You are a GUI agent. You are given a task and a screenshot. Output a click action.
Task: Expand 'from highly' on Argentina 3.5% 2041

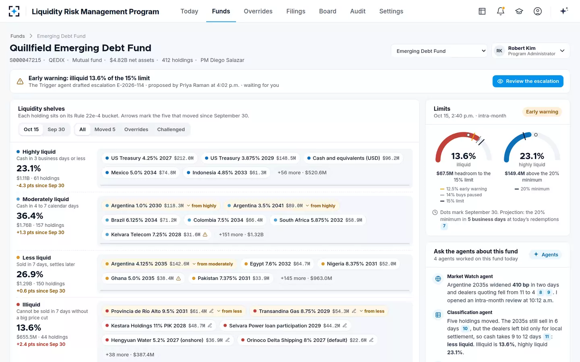click(320, 206)
